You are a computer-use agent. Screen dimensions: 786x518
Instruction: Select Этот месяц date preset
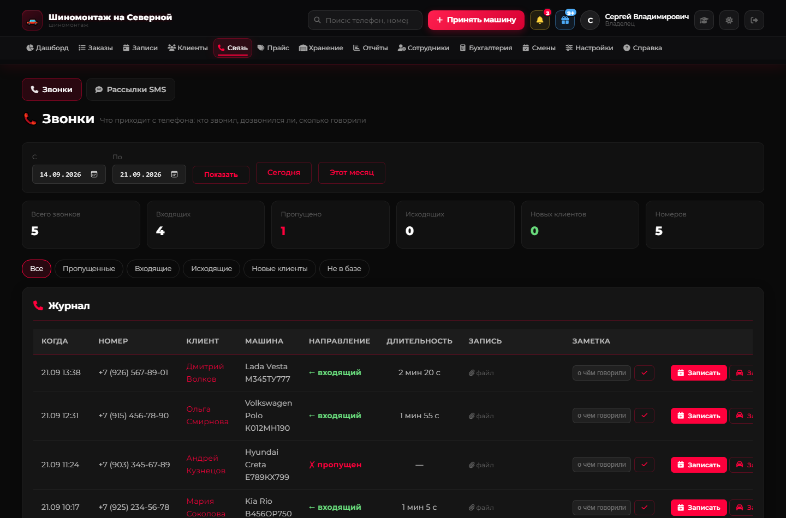pyautogui.click(x=352, y=173)
